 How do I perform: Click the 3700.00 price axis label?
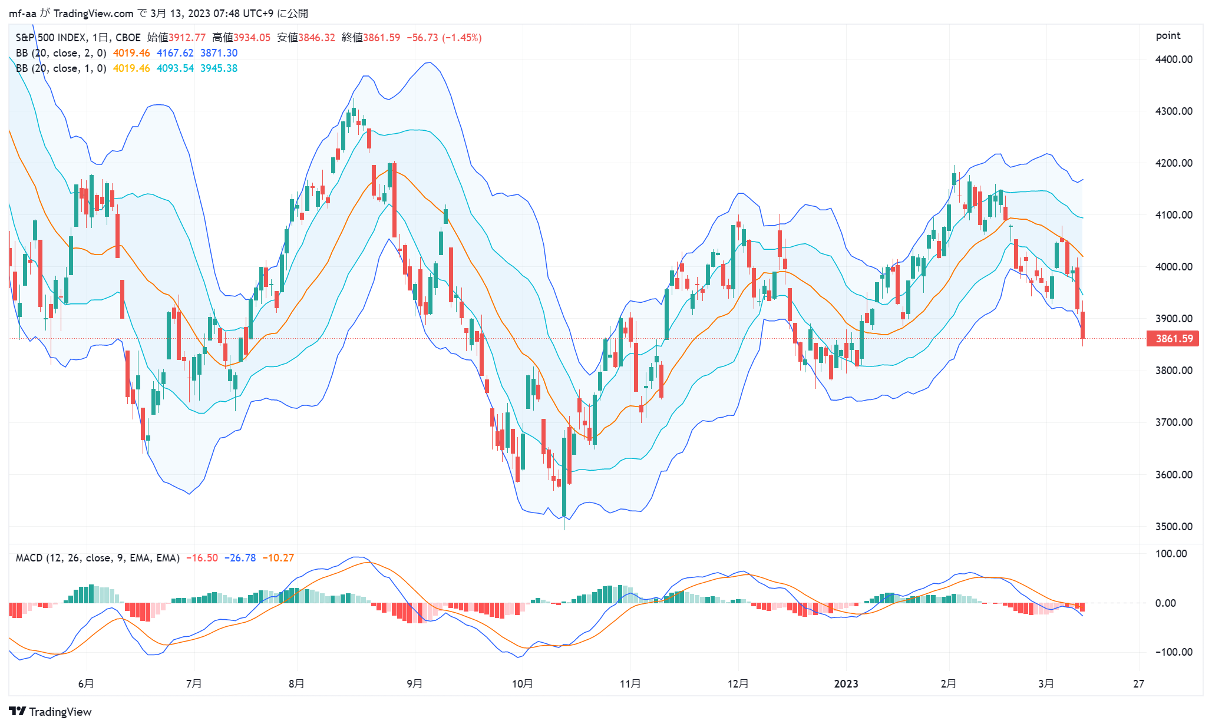point(1174,422)
